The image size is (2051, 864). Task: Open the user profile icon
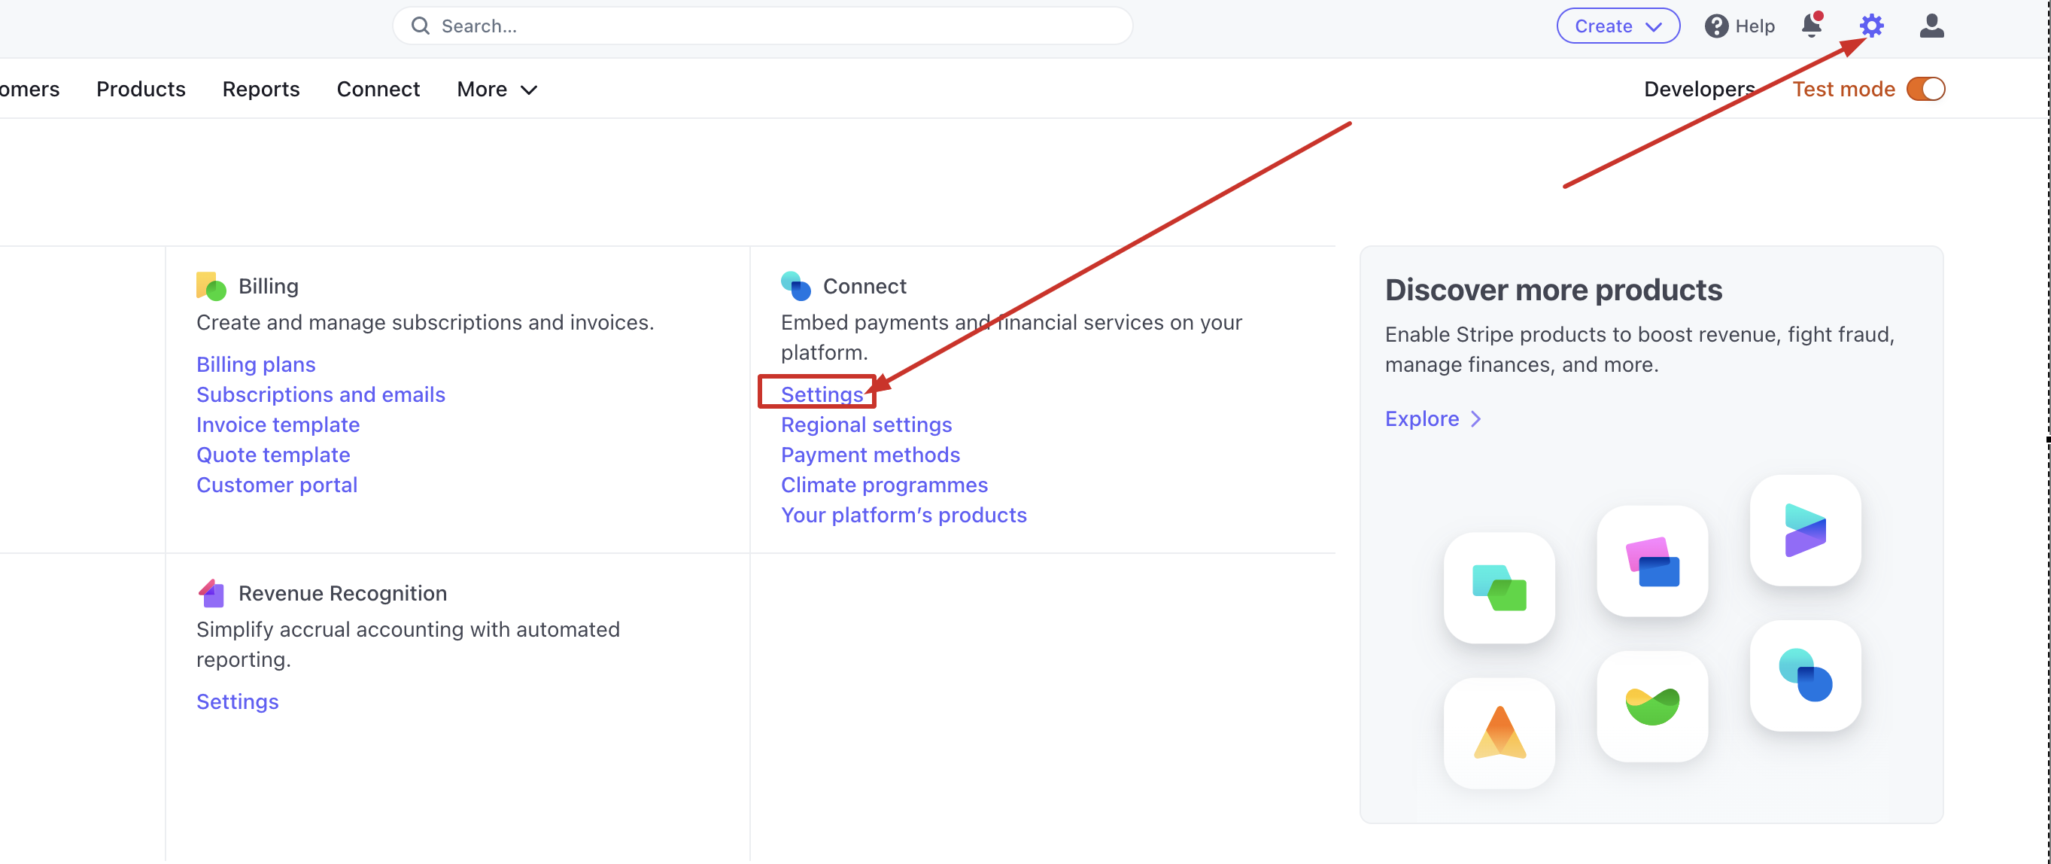[1931, 26]
